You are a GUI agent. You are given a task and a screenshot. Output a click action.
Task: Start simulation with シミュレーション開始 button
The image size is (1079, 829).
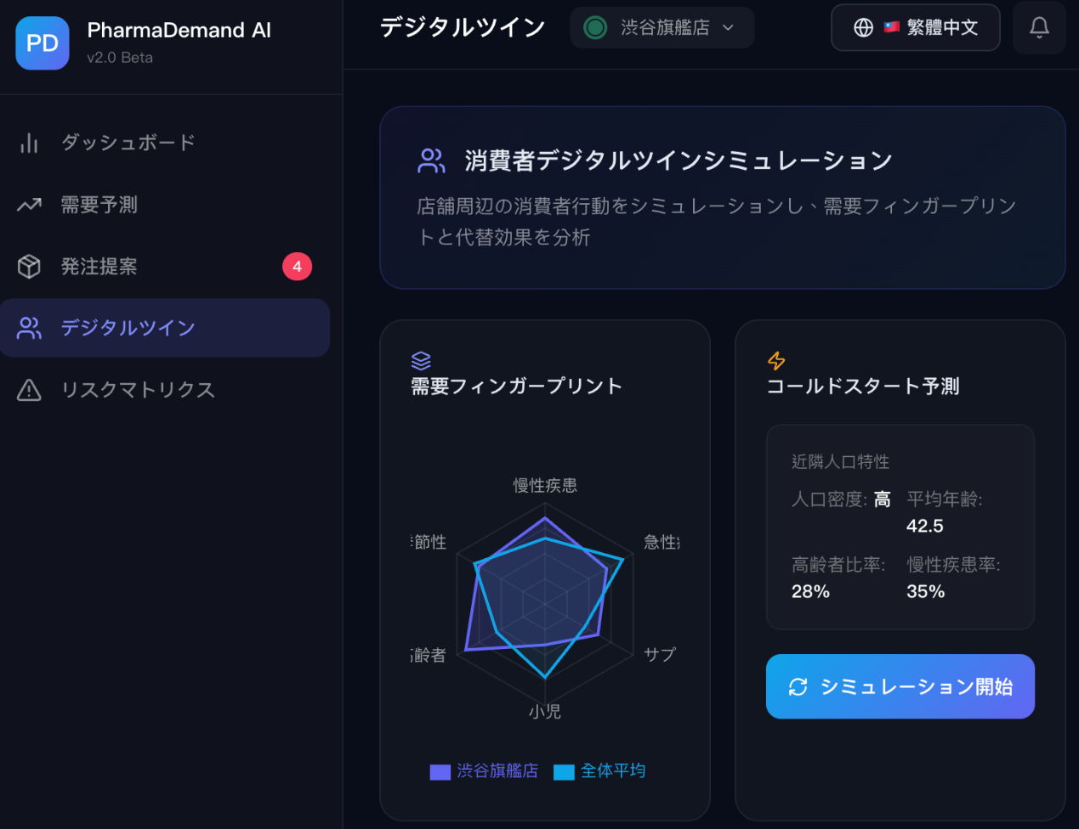[x=900, y=686]
